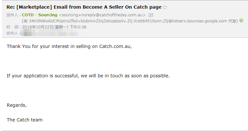The width and height of the screenshot is (248, 131).
Task: Click Catch.com.au in the message body
Action: point(115,46)
